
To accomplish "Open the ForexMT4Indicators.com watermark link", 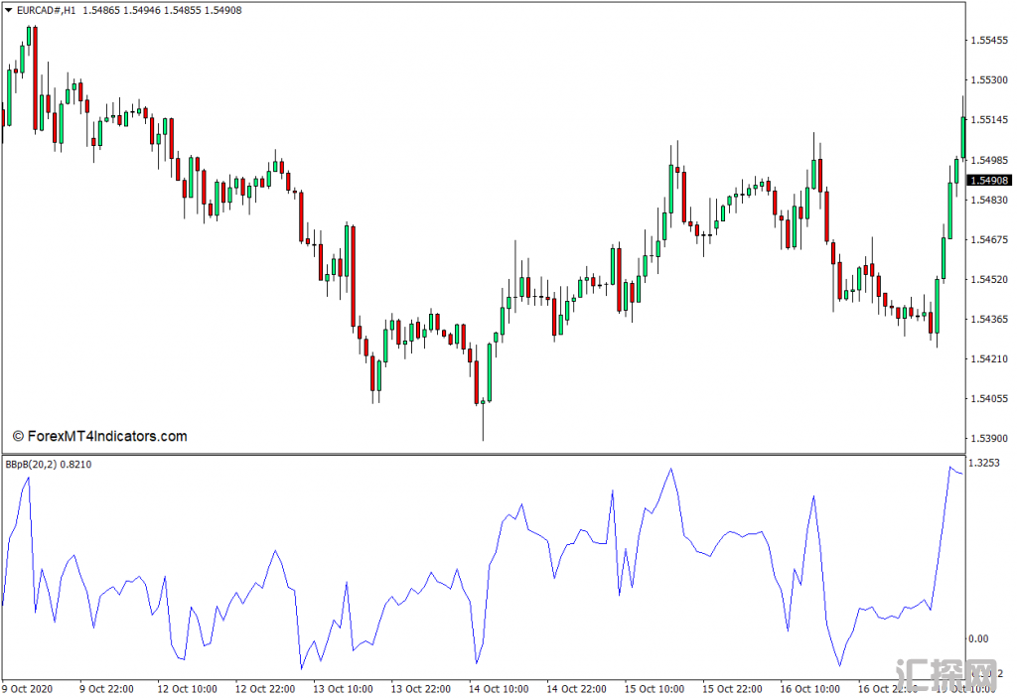I will click(99, 436).
